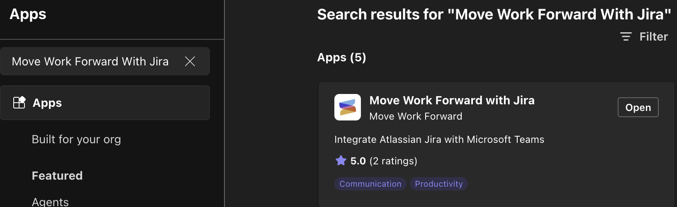Click the Apps page title at top left

coord(28,14)
